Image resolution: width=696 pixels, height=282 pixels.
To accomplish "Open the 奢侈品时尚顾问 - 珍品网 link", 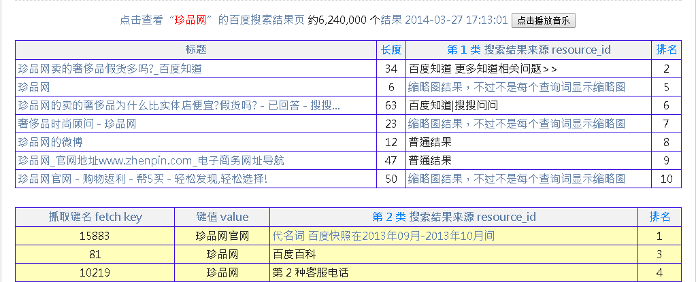I will coord(77,124).
